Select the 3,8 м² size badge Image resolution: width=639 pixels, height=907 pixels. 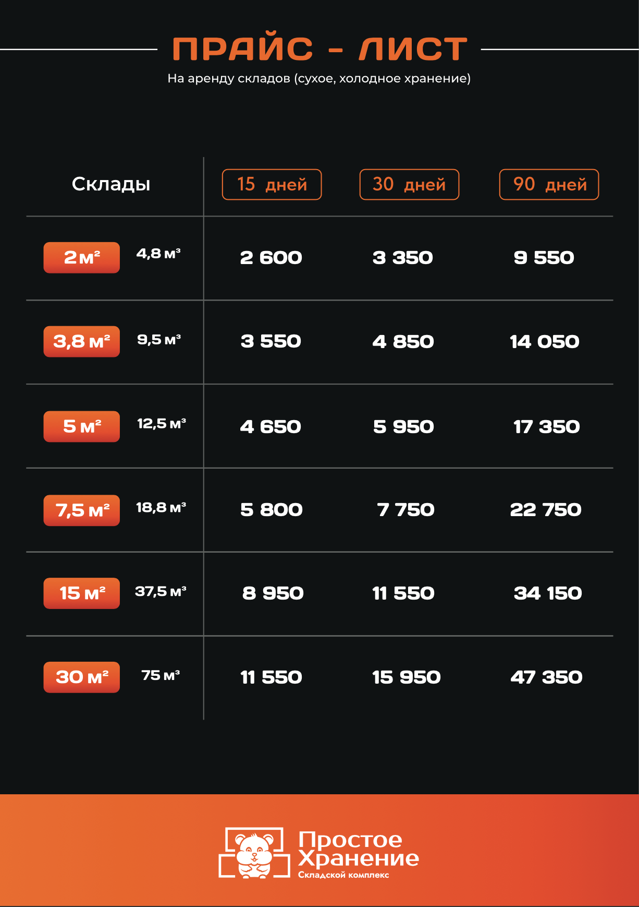[x=81, y=341]
